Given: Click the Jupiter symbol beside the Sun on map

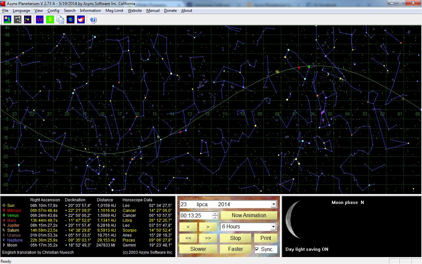Looking at the screenshot, I should click(276, 71).
